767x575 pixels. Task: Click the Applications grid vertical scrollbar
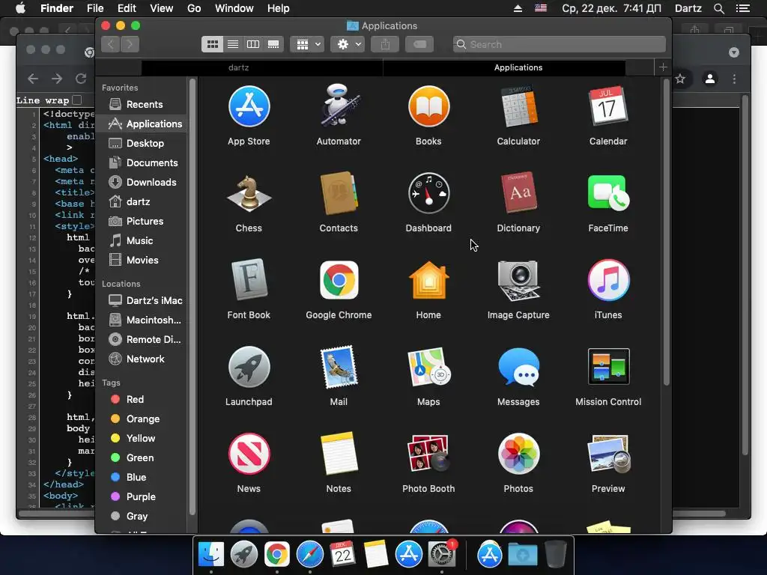pyautogui.click(x=666, y=232)
